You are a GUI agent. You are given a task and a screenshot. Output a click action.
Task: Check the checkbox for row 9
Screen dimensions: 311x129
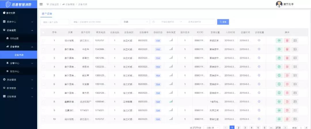tap(43, 110)
